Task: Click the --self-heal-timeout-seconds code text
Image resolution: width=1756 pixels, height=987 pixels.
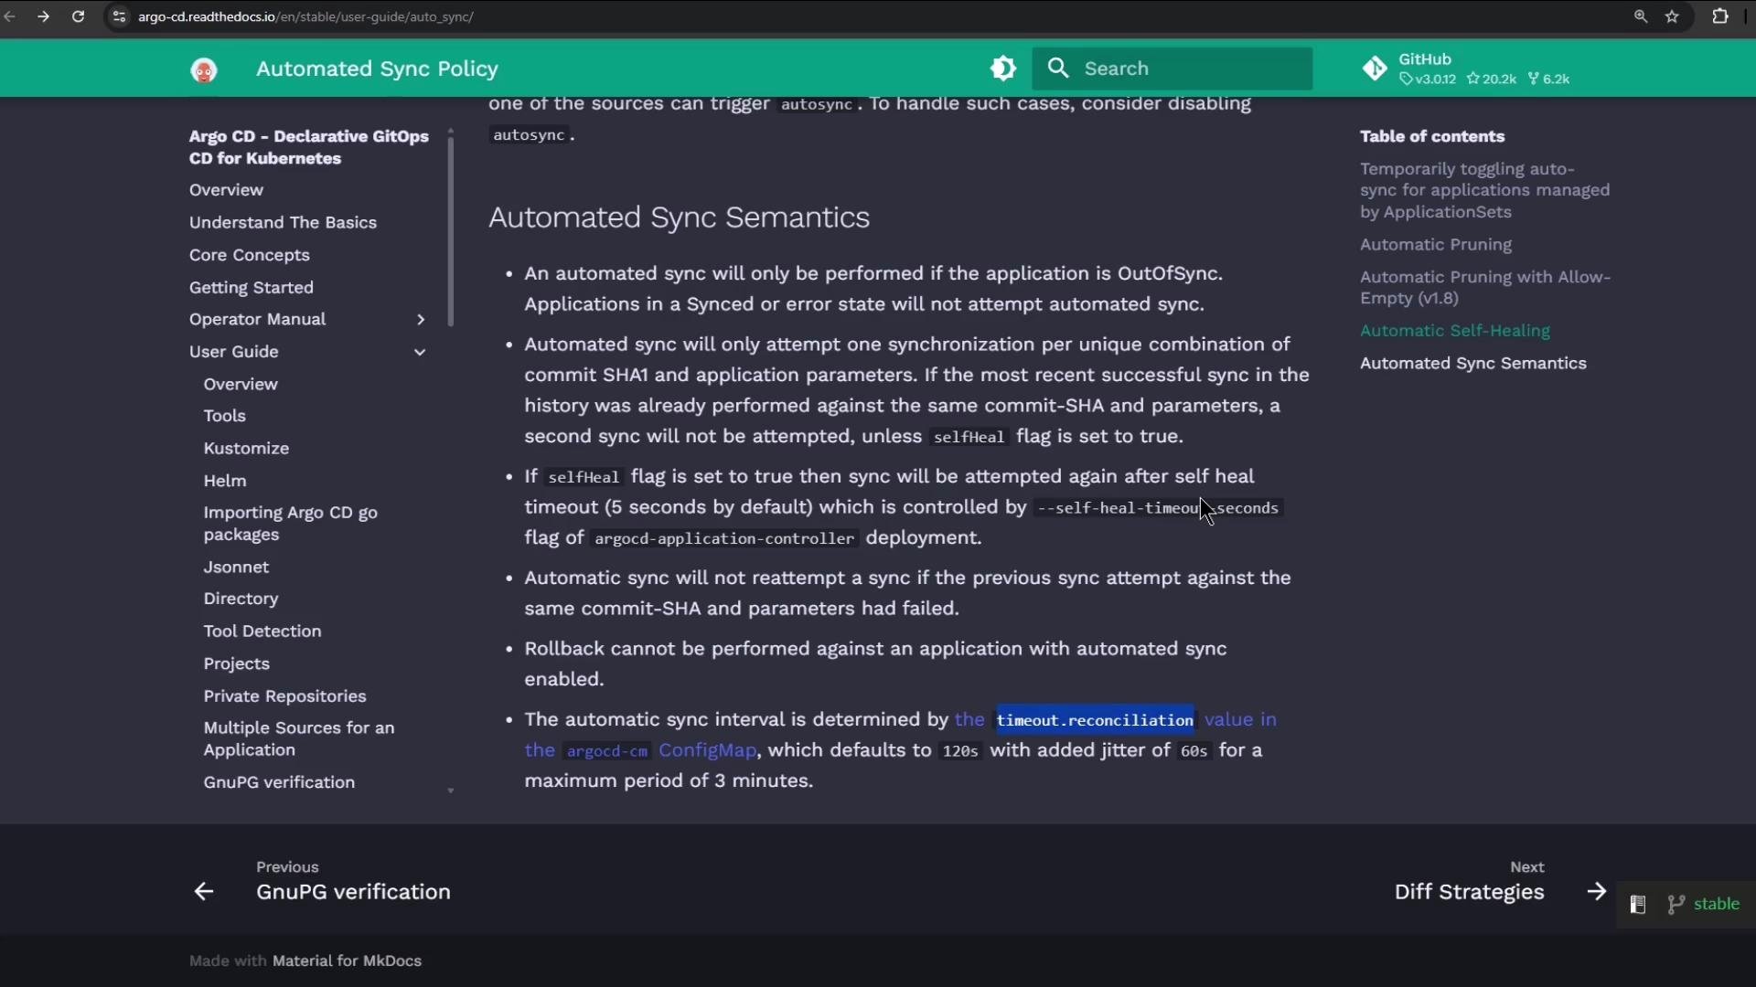Action: [1158, 508]
